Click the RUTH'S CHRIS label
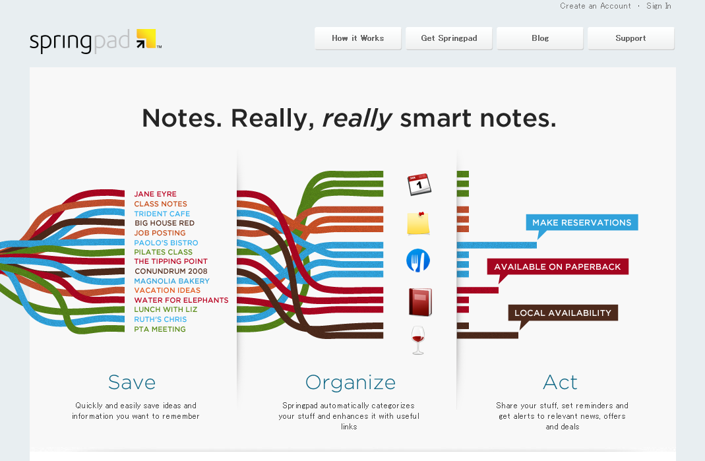The image size is (705, 461). click(160, 319)
